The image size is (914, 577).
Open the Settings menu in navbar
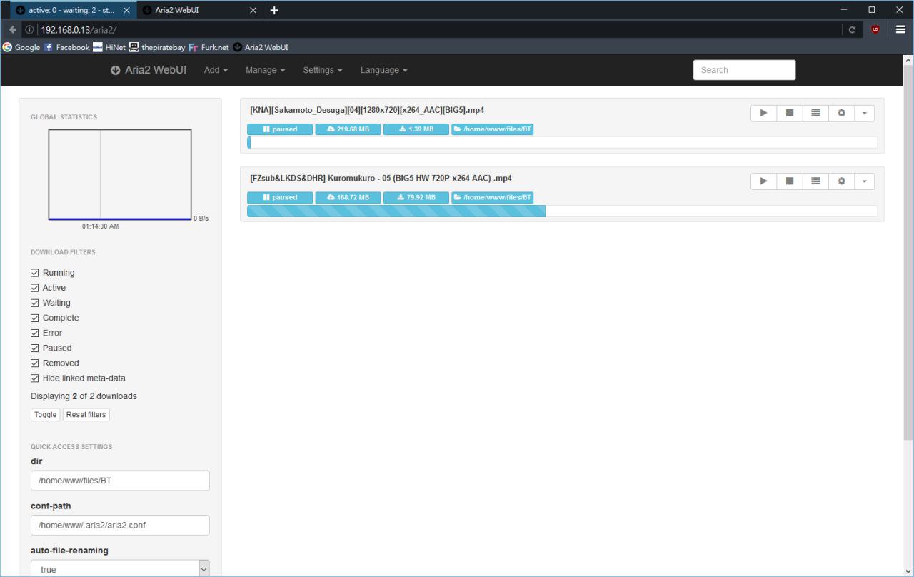coord(322,70)
